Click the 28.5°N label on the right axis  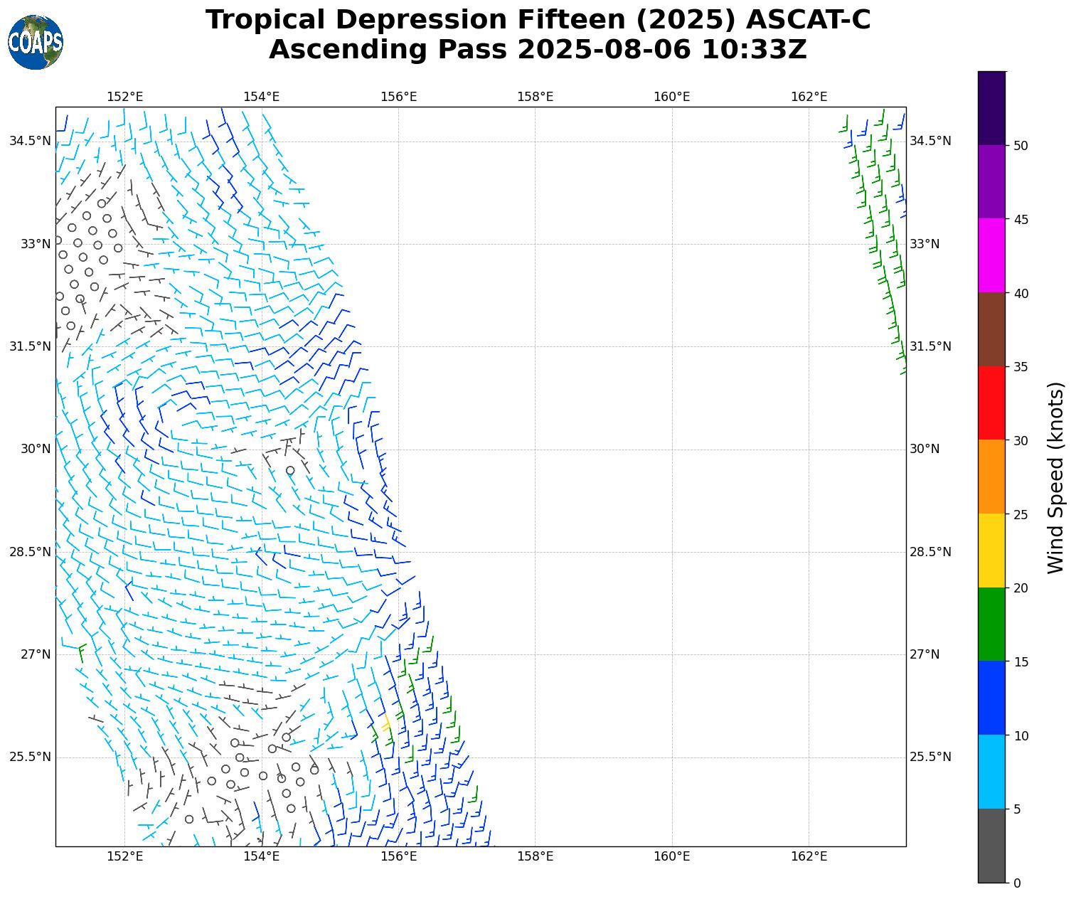pos(929,552)
